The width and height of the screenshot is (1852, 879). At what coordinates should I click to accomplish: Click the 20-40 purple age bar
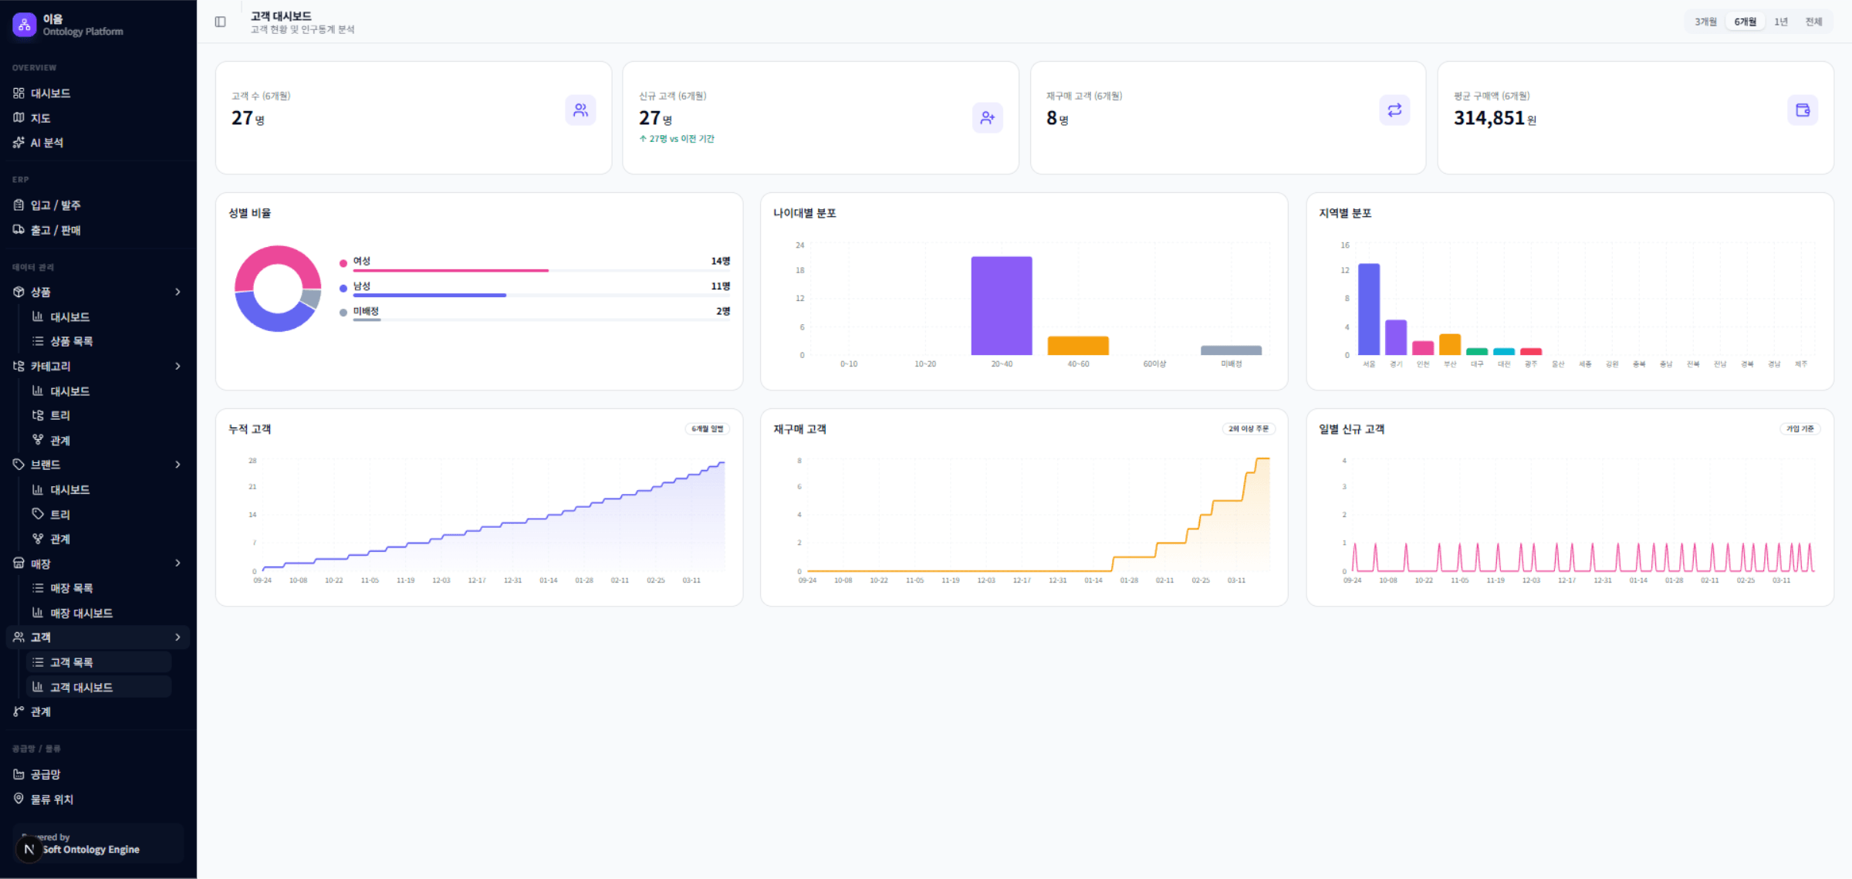pyautogui.click(x=1001, y=306)
